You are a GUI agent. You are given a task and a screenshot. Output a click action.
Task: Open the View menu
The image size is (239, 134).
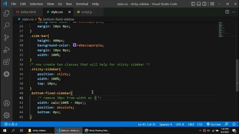(x=50, y=4)
